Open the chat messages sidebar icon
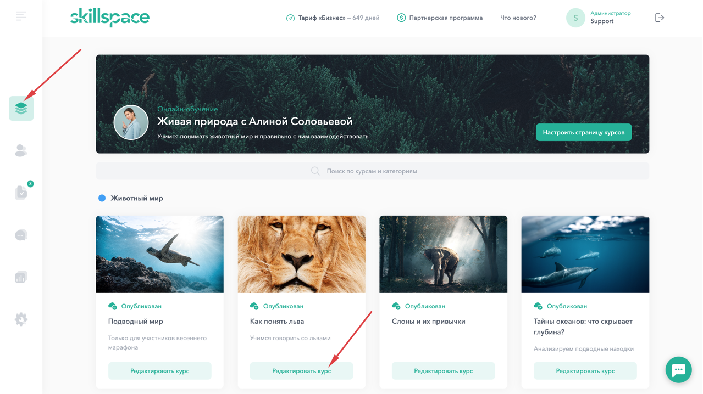This screenshot has width=703, height=394. tap(21, 235)
